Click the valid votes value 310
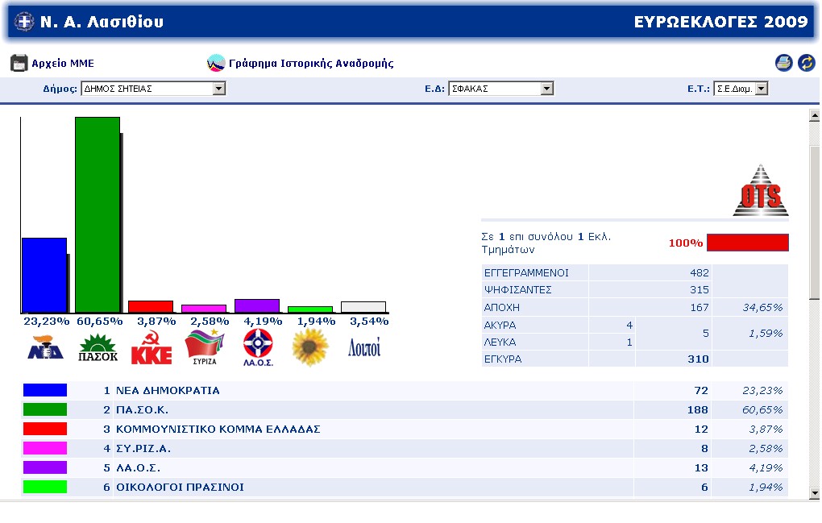Viewport: 822px width, 523px height. (698, 359)
